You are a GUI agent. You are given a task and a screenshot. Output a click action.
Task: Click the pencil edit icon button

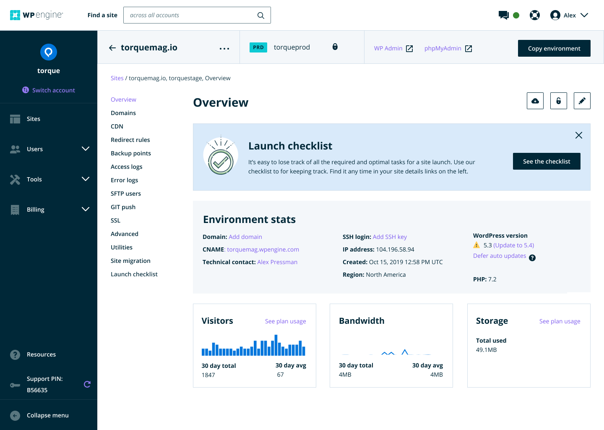point(582,101)
